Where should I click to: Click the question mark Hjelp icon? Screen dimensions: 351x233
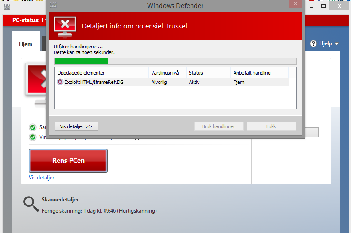click(x=313, y=43)
